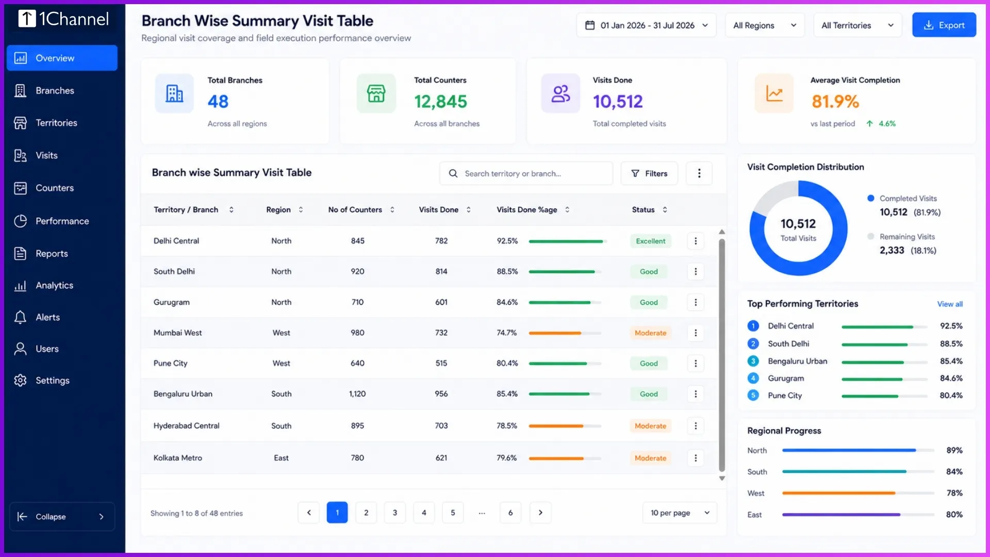
Task: Select page 3 in pagination
Action: coord(395,513)
